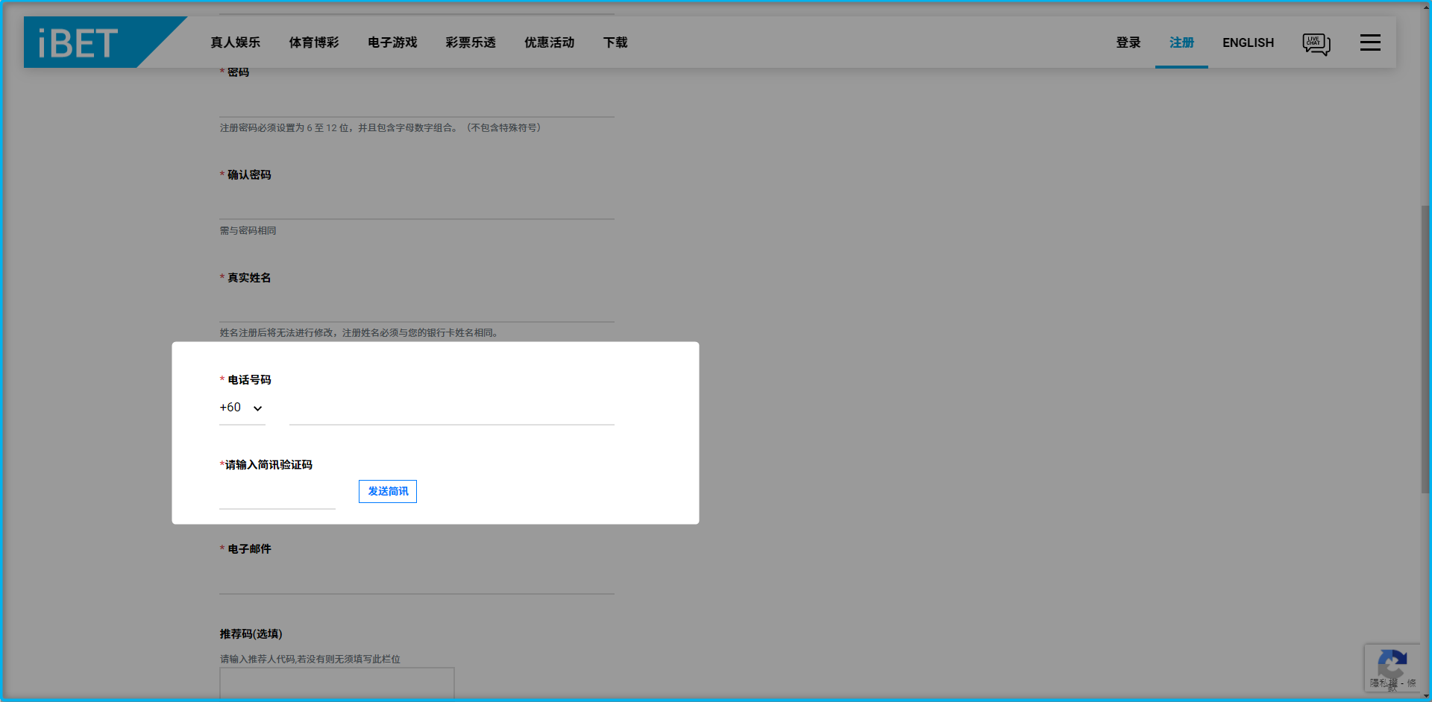Open the 登录 login link
1432x702 pixels.
[1128, 42]
